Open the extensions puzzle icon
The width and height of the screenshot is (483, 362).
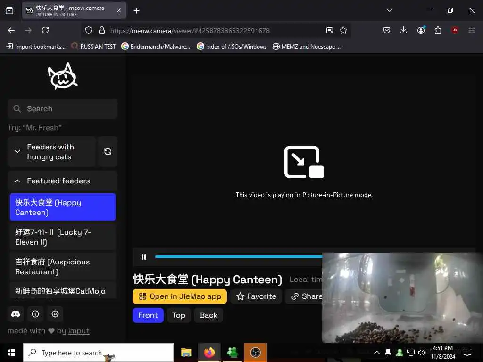(x=438, y=30)
